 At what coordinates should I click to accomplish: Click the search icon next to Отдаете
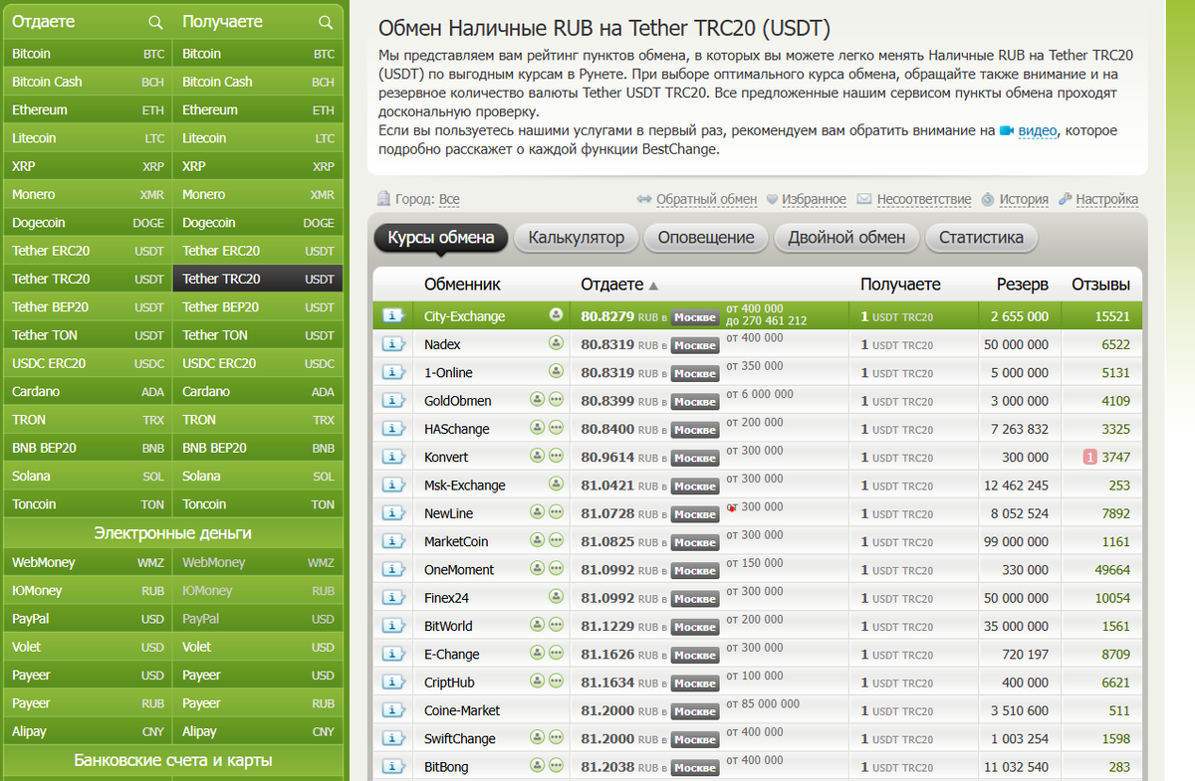click(155, 22)
